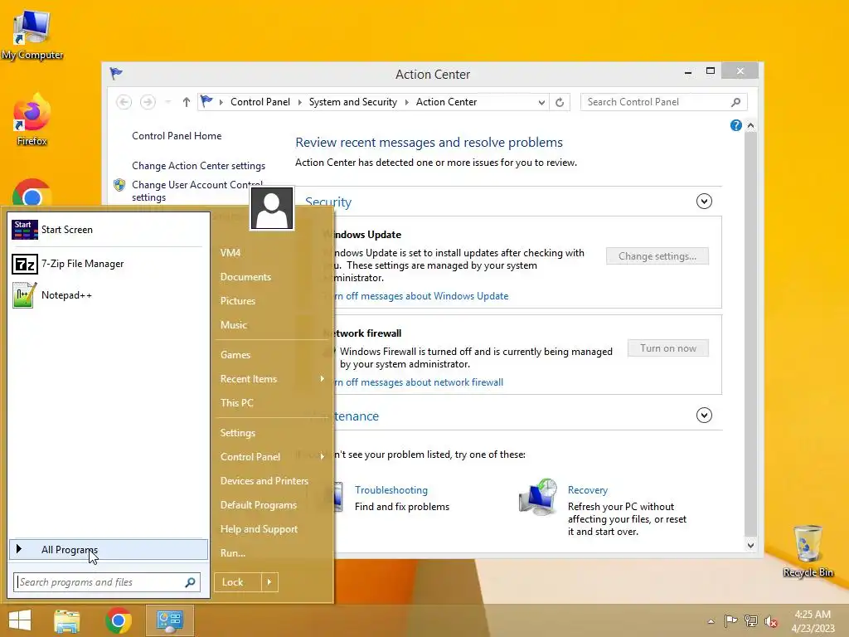Viewport: 849px width, 637px height.
Task: Click the Recovery computer icon
Action: (x=538, y=496)
